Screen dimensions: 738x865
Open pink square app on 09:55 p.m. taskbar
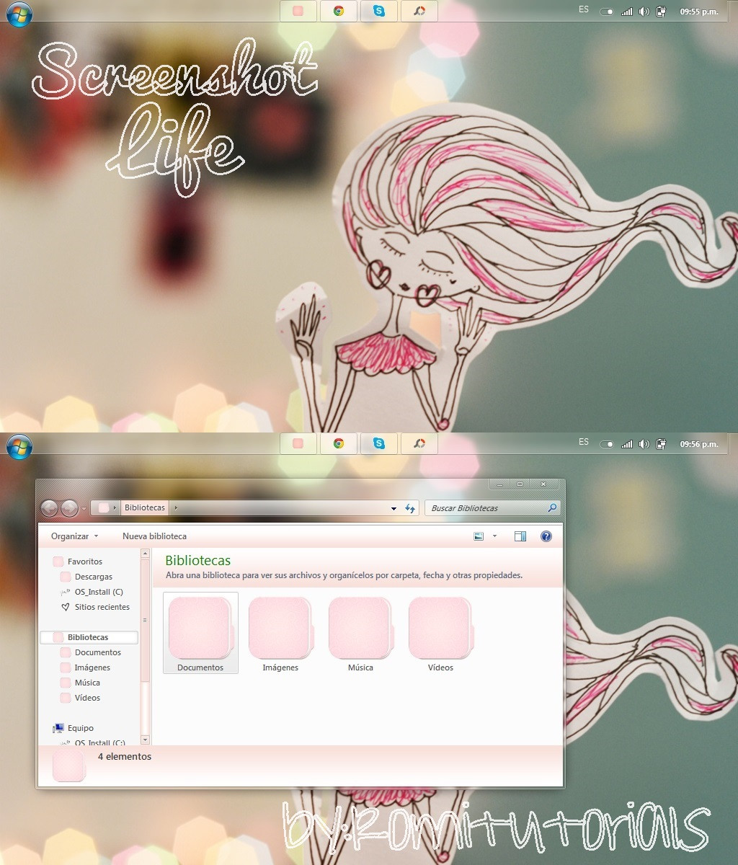click(x=298, y=11)
